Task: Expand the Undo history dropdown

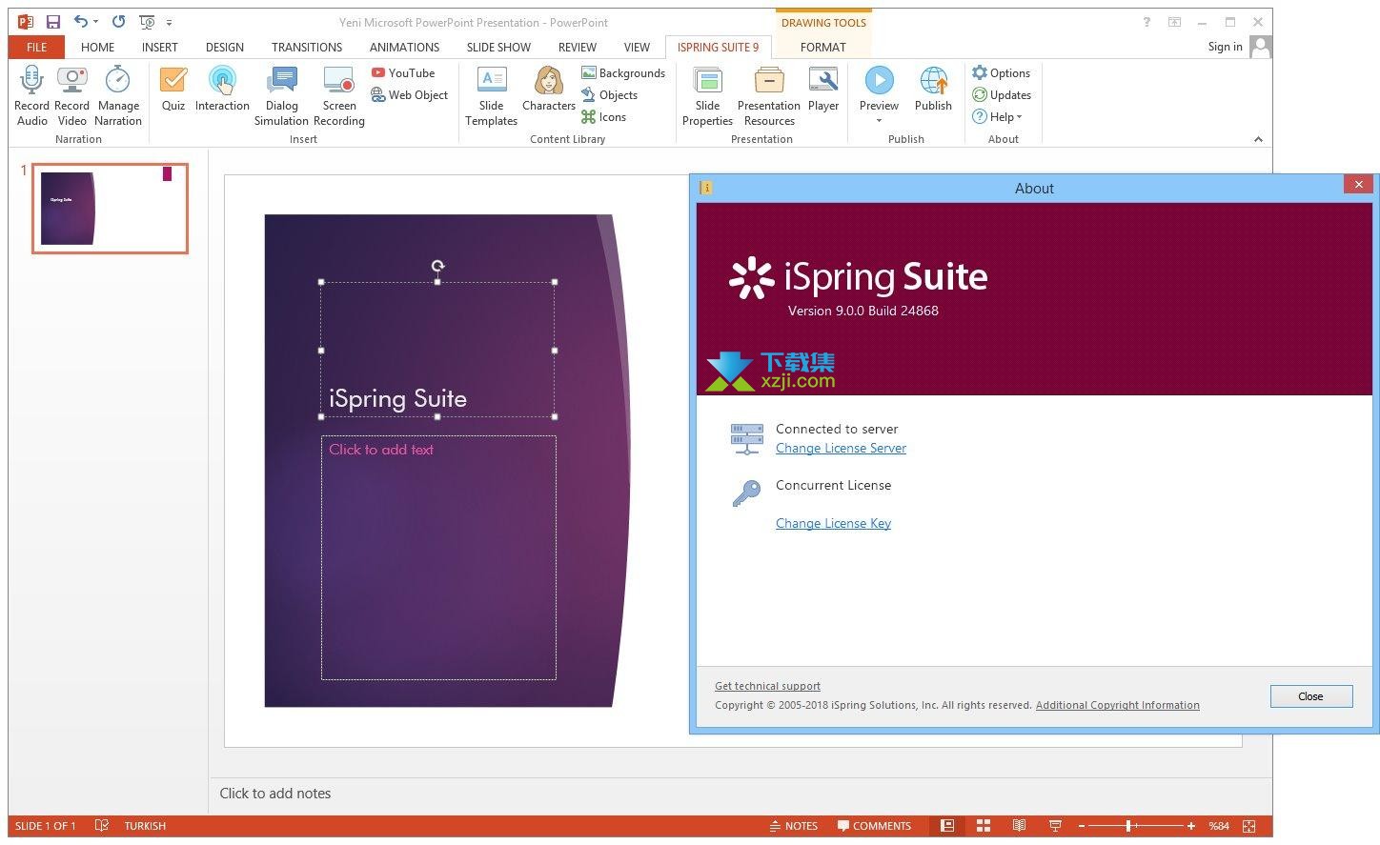Action: point(96,22)
